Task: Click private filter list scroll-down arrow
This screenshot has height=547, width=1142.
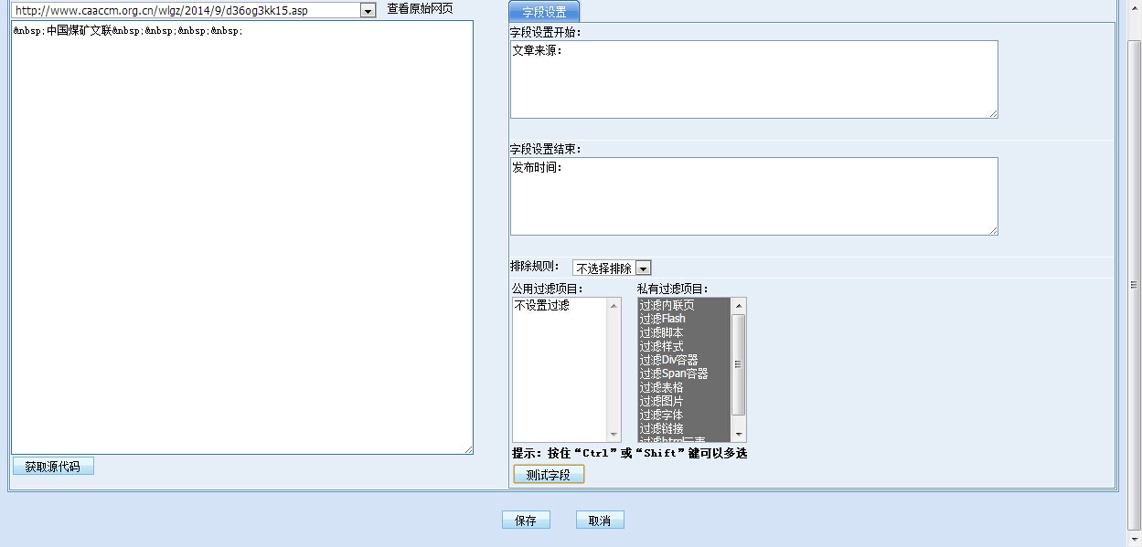Action: click(739, 436)
